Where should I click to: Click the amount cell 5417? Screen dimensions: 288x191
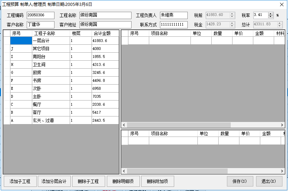pos(105,112)
